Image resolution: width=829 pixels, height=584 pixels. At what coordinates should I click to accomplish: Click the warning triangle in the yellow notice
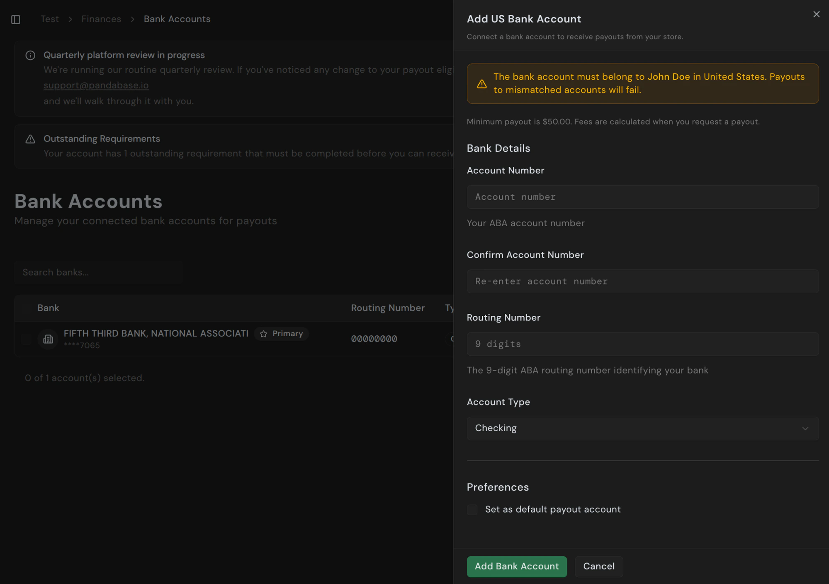[481, 84]
